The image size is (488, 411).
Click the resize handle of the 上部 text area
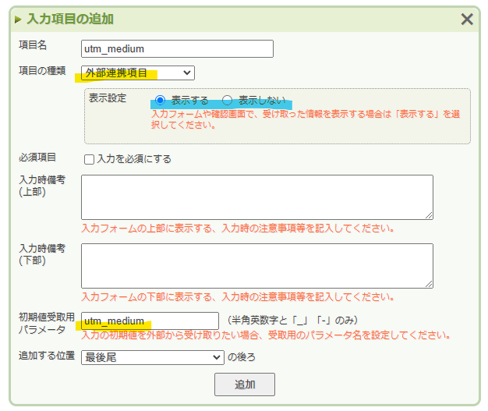pyautogui.click(x=429, y=215)
